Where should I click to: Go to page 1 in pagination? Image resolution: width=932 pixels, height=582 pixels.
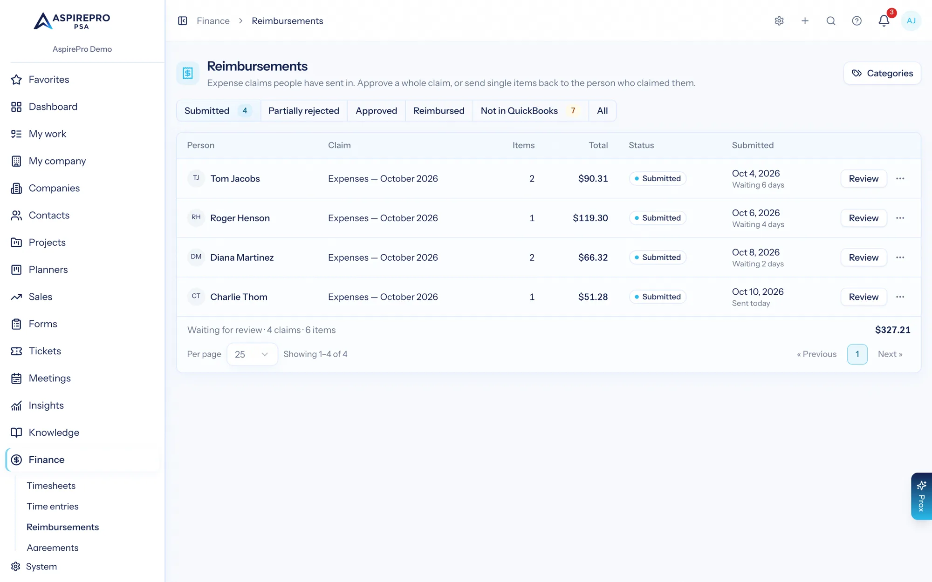click(857, 354)
